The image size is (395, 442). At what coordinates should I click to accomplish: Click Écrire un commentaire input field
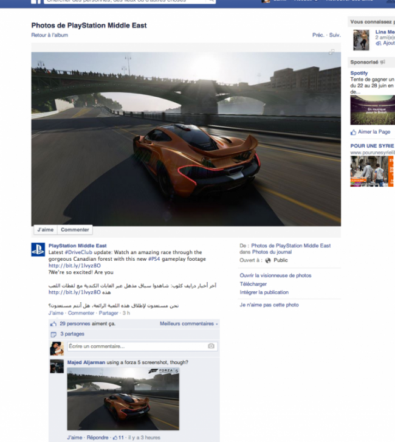click(142, 346)
